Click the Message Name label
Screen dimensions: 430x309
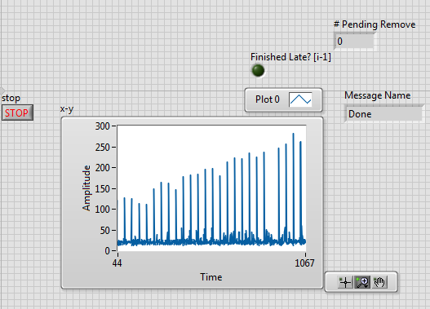[377, 95]
